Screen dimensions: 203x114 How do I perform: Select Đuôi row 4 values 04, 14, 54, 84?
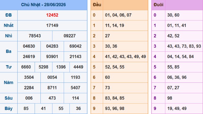coord(180,57)
